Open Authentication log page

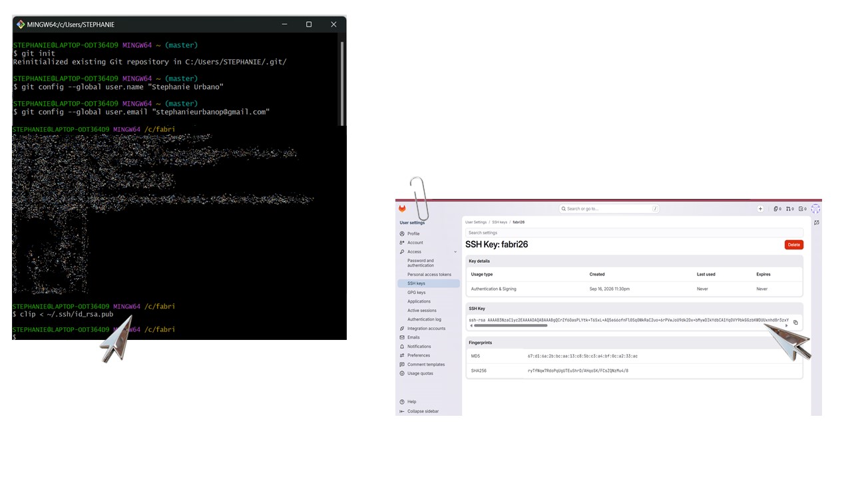click(x=424, y=319)
